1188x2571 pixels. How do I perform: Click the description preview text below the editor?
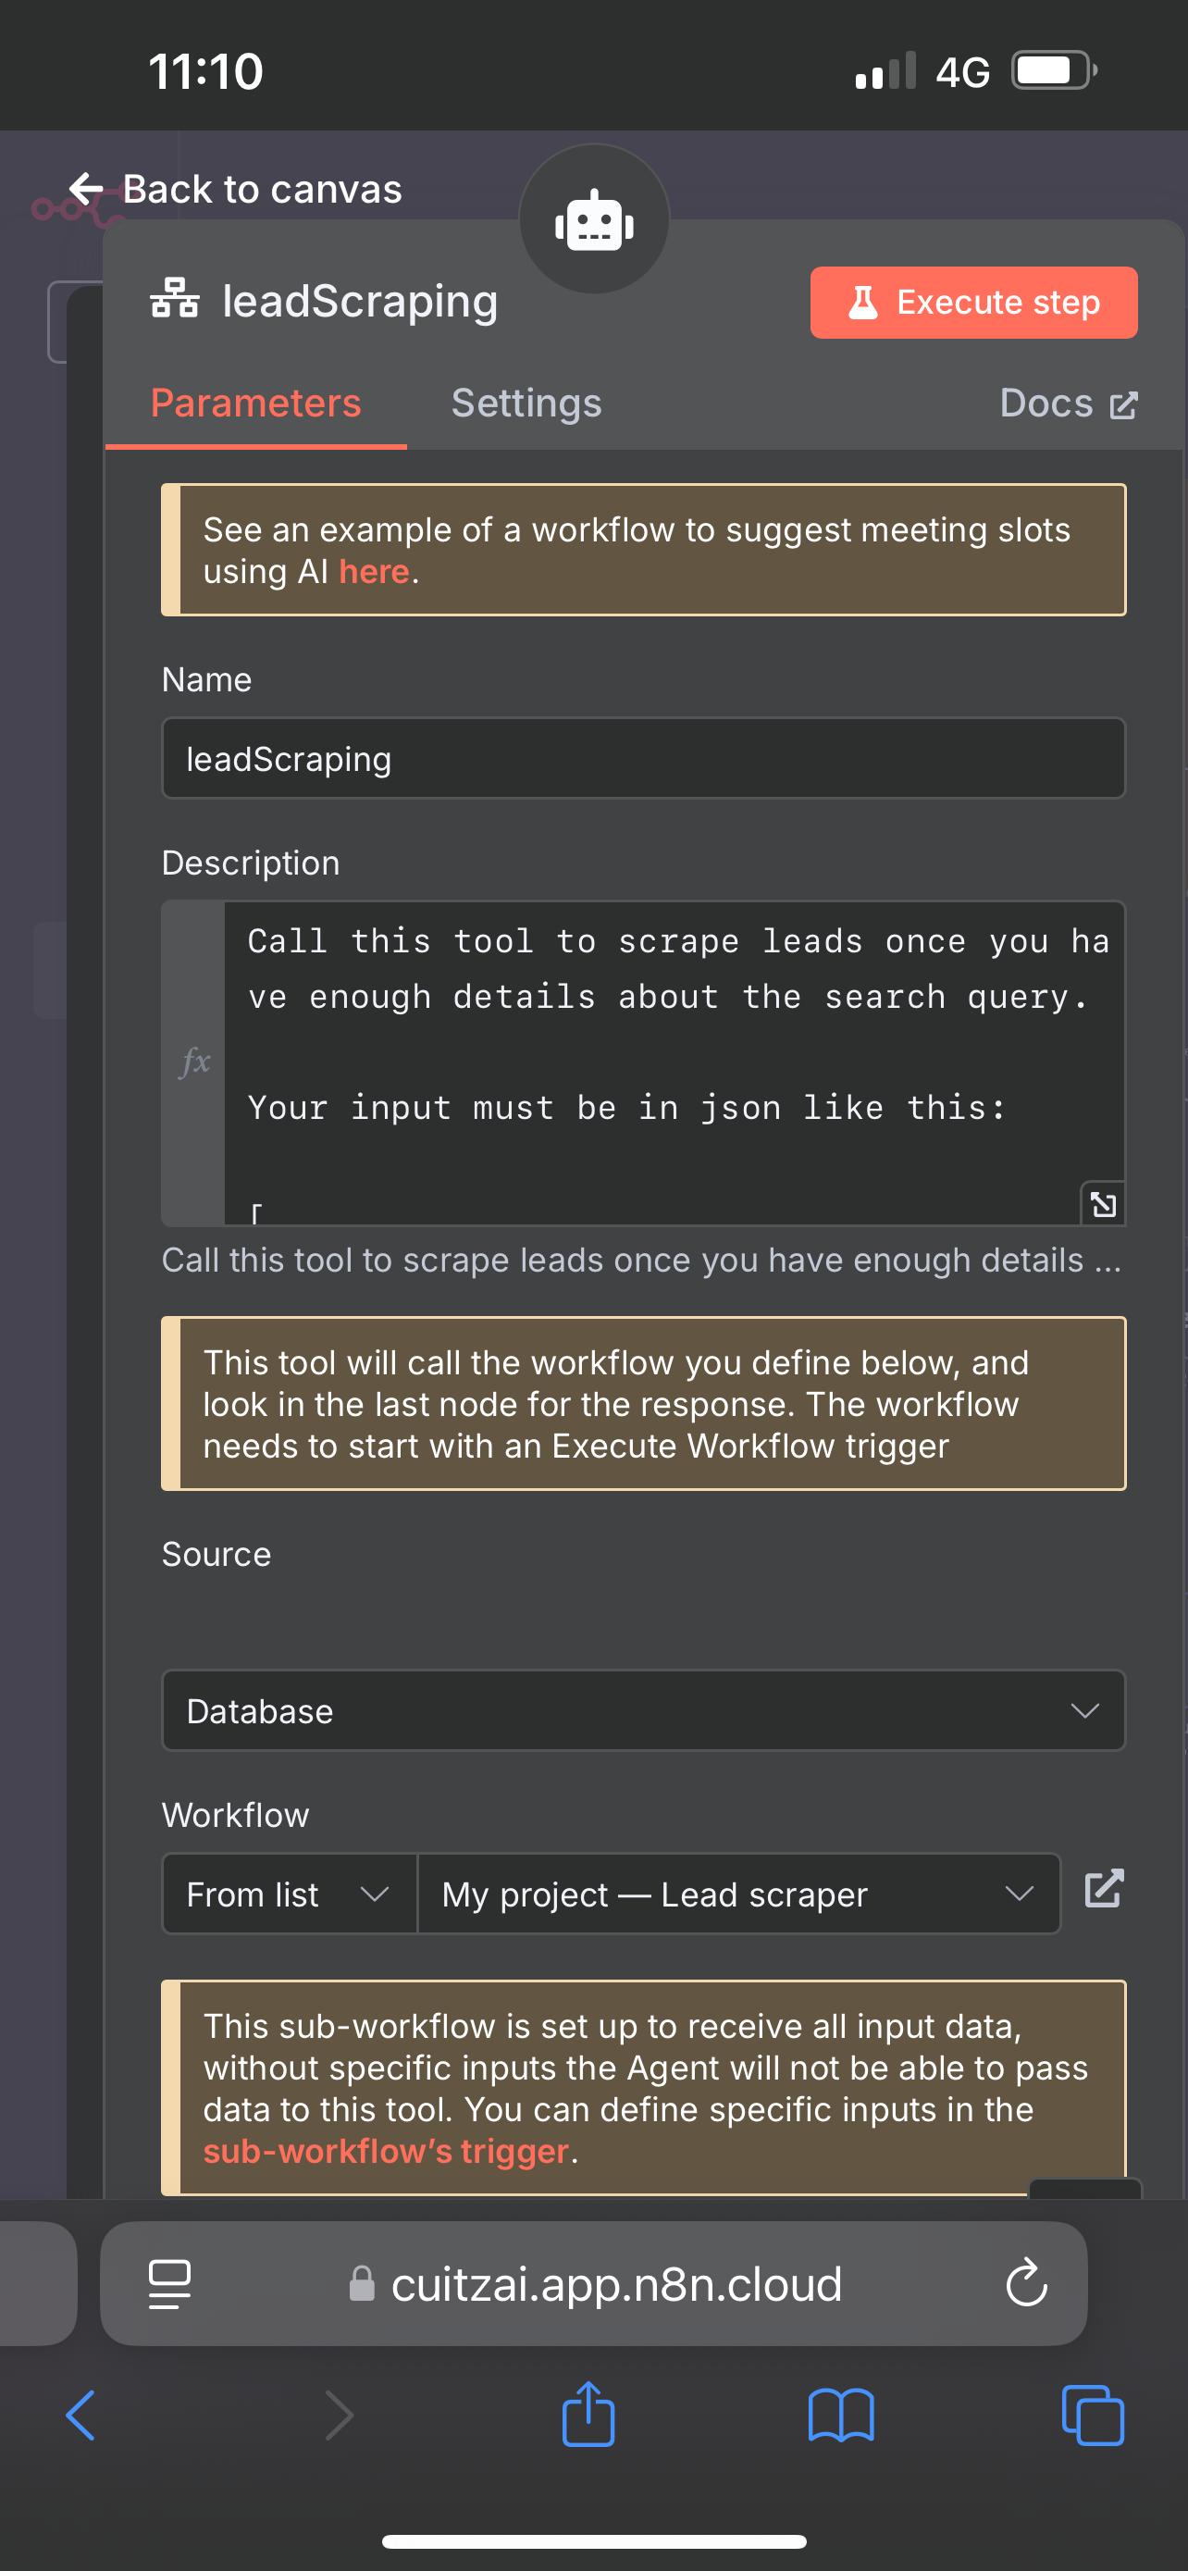pos(641,1260)
